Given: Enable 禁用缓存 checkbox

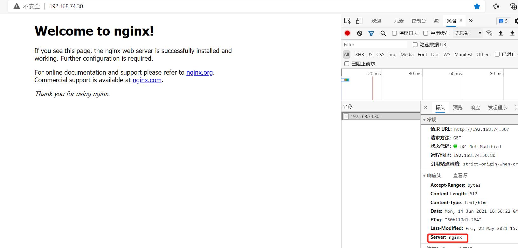Looking at the screenshot, I should 425,33.
